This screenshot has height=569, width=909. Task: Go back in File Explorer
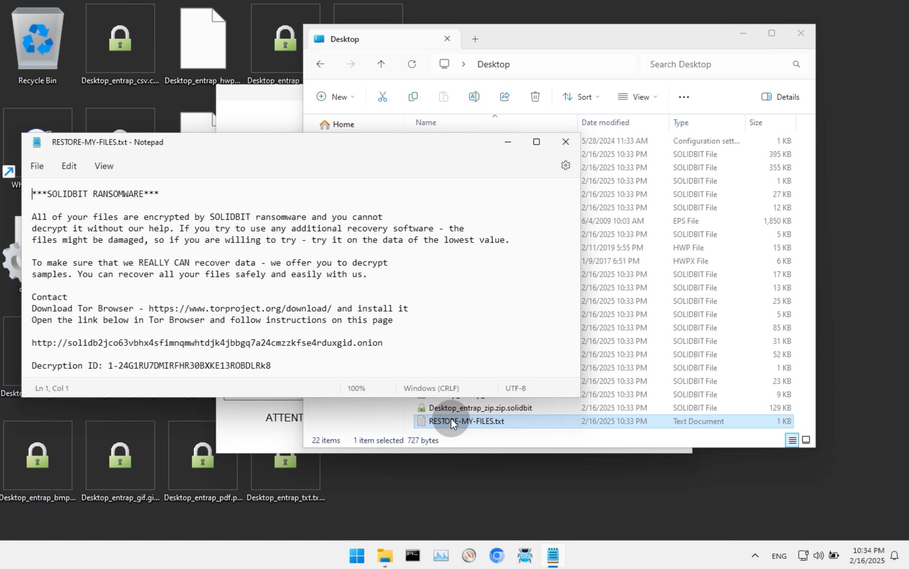pyautogui.click(x=320, y=64)
